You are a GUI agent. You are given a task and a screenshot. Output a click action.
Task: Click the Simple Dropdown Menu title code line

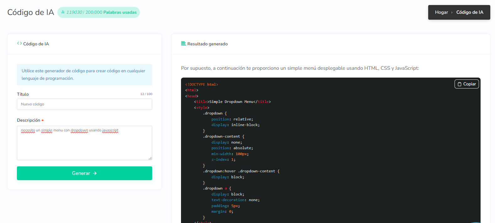[x=232, y=102]
